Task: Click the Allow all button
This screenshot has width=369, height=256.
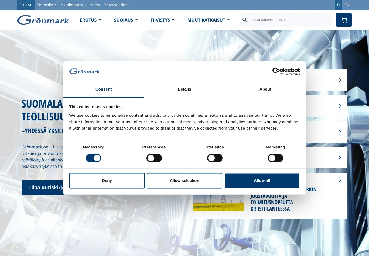Action: pos(262,181)
